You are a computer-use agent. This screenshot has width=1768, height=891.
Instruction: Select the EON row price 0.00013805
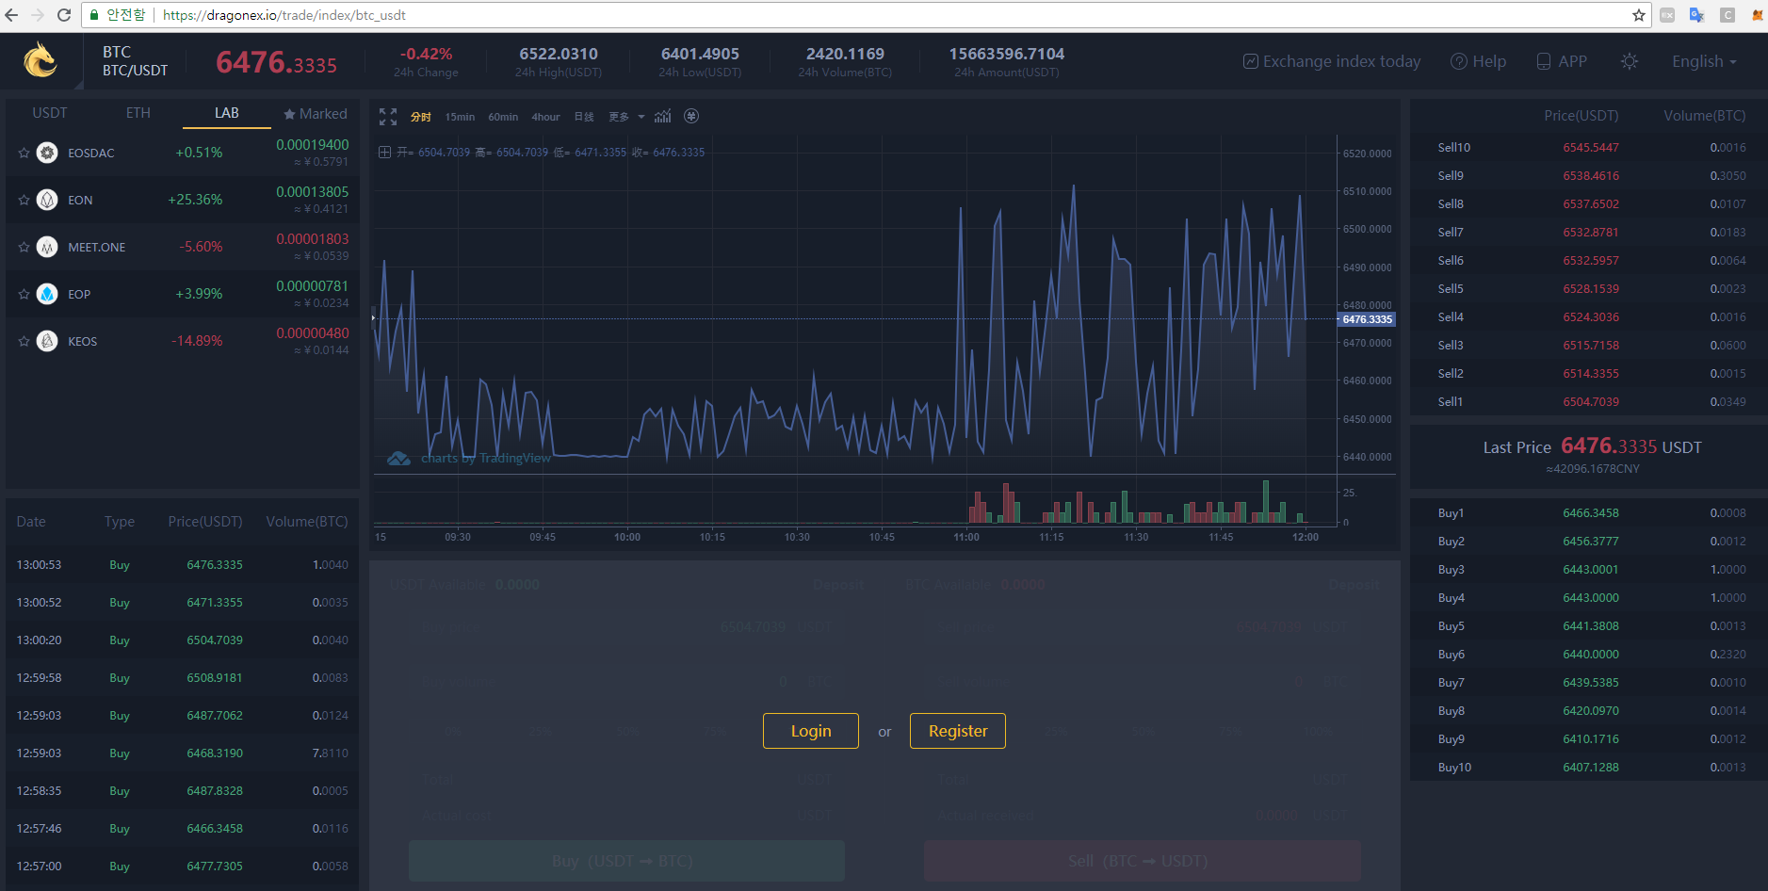click(x=312, y=192)
